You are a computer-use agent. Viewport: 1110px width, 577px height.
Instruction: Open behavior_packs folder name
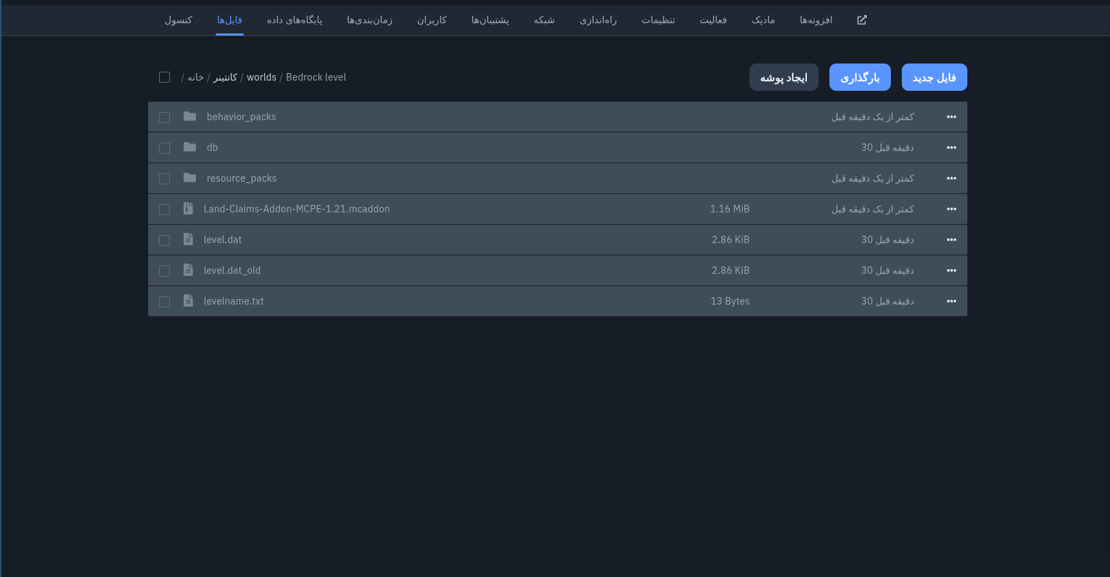[242, 117]
